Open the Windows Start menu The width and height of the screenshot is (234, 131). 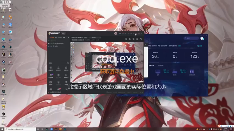tap(2, 129)
